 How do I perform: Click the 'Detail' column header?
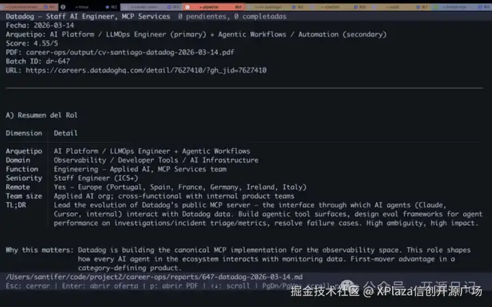(x=66, y=133)
